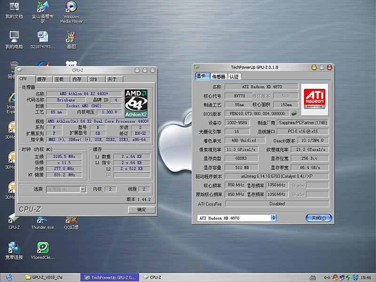Click the driver version field ati2mtag 6.14.10.6783
The width and height of the screenshot is (376, 282).
pos(277,176)
